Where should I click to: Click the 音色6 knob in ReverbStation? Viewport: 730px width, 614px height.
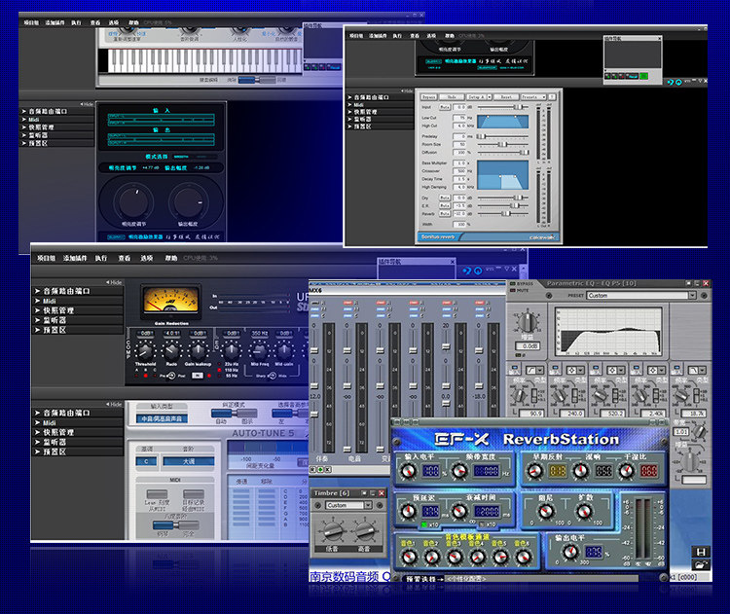click(x=523, y=557)
